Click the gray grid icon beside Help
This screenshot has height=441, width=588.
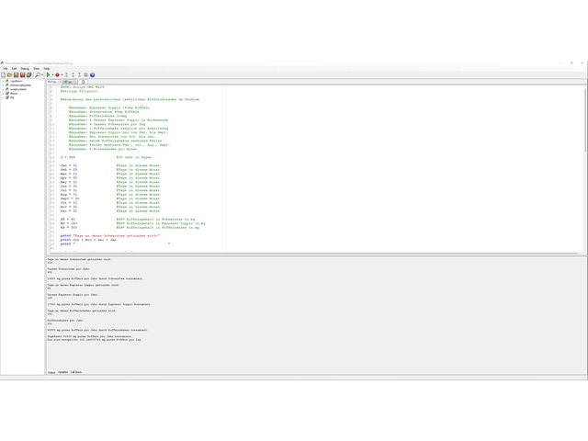pyautogui.click(x=85, y=75)
